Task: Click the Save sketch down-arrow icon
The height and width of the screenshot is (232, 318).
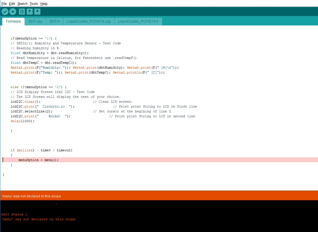Action: [x=37, y=12]
